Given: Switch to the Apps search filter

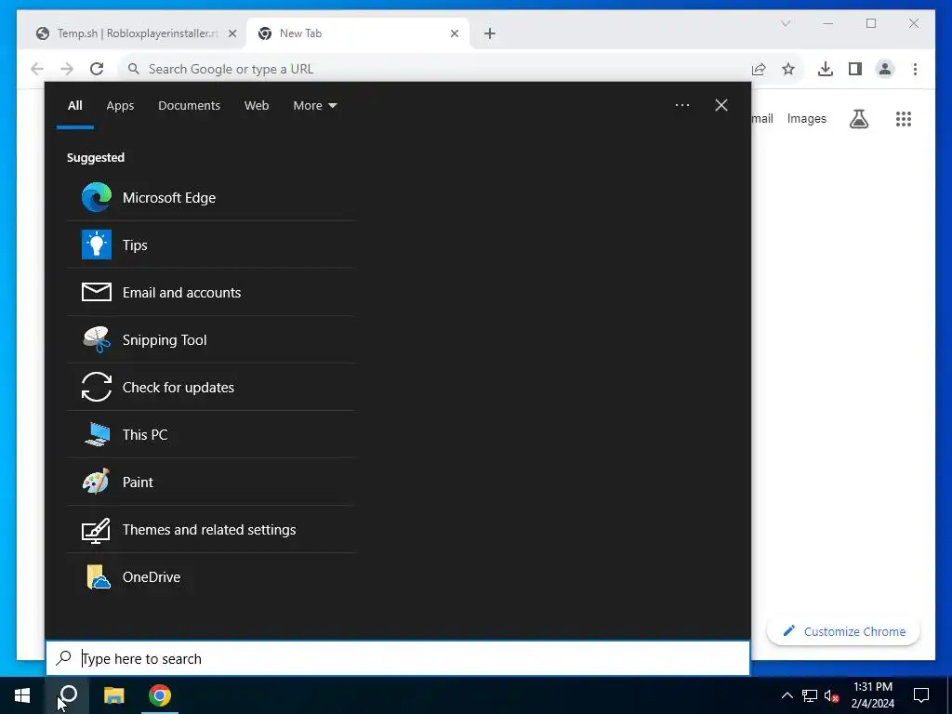Looking at the screenshot, I should (120, 106).
